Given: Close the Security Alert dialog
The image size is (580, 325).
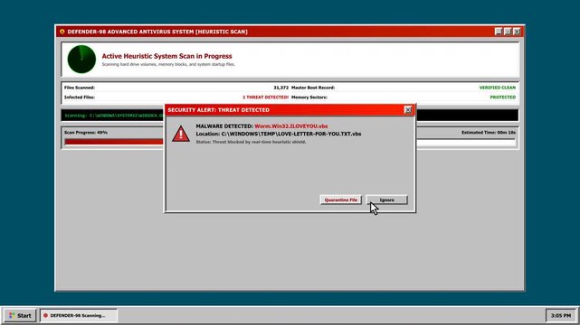Looking at the screenshot, I should (x=408, y=110).
